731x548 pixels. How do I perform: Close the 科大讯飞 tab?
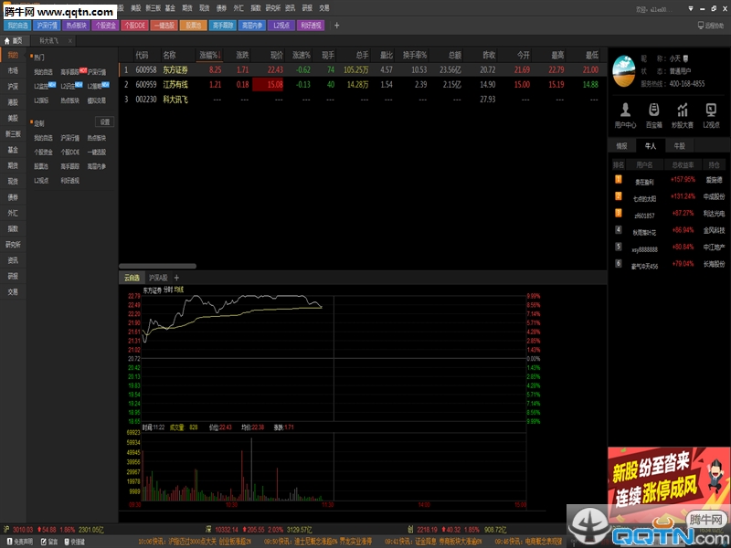point(70,41)
